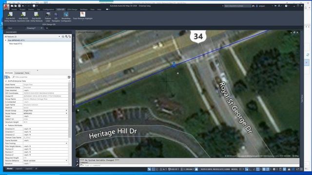The image size is (312, 175).
Task: Click the new file icon in quick access toolbar
Action: click(x=12, y=6)
